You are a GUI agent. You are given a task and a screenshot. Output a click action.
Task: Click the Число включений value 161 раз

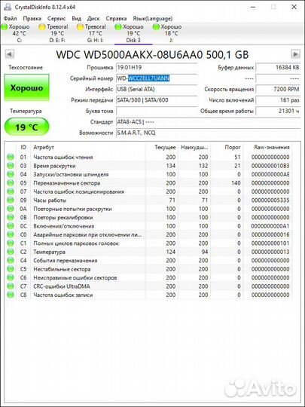point(278,100)
